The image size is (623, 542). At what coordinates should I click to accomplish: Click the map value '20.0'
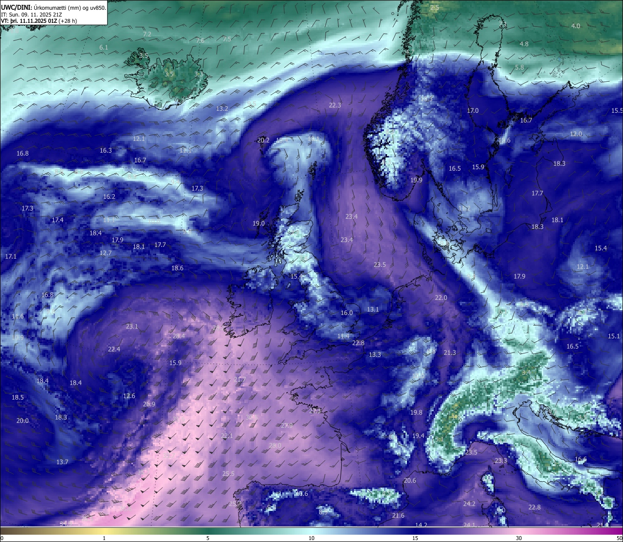(22, 421)
